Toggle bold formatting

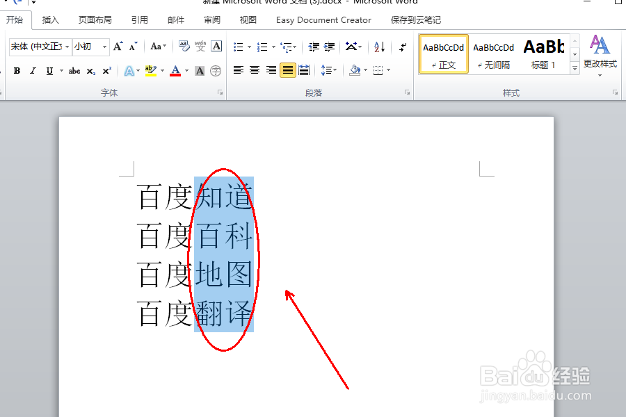[16, 69]
